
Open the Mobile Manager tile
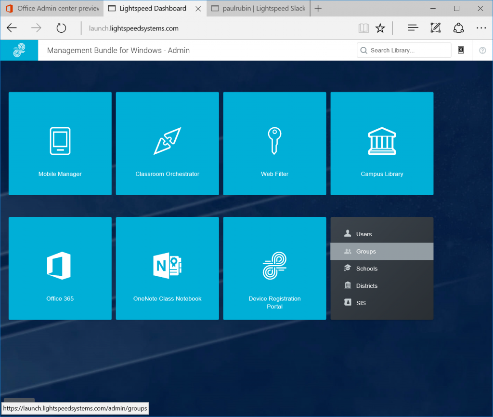pos(60,144)
